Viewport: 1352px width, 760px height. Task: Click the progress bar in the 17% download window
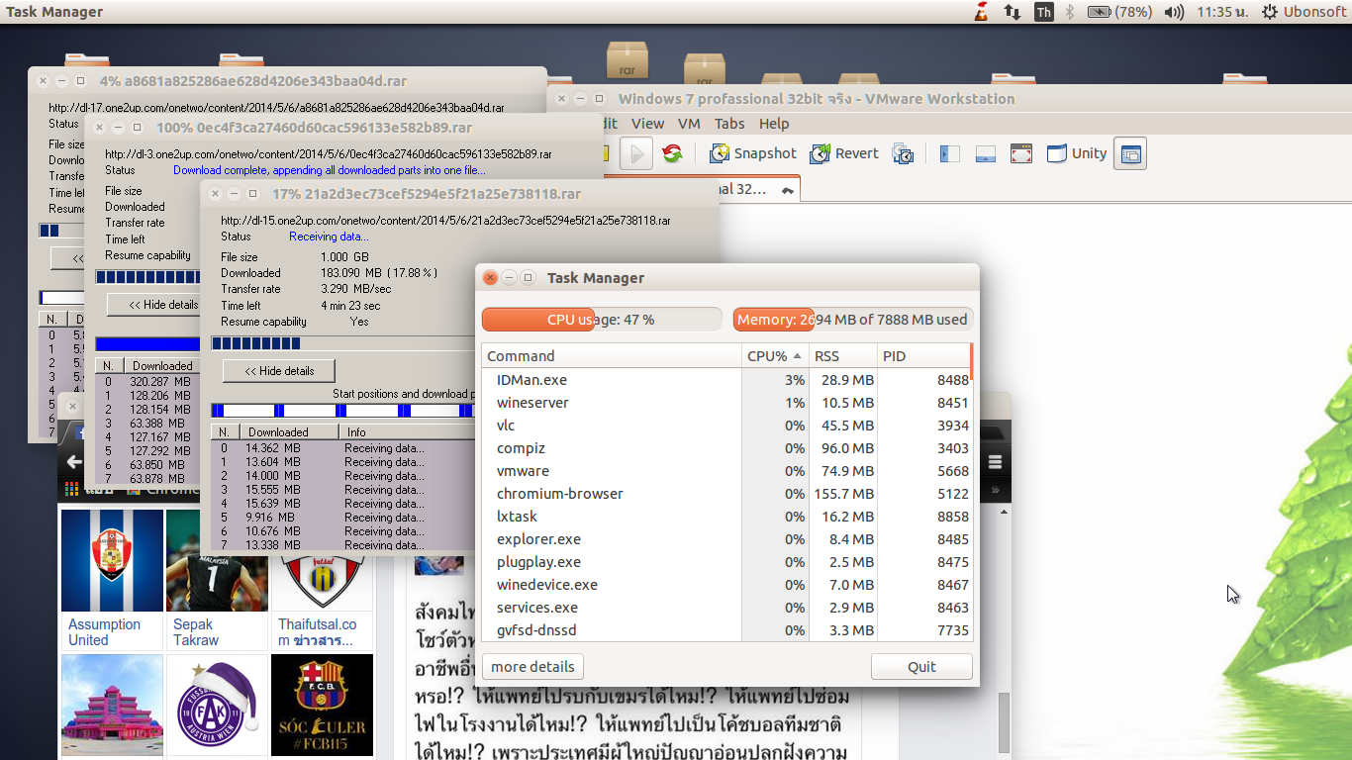point(343,343)
